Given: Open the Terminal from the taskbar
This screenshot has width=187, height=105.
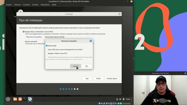Looking at the screenshot, I should [25, 99].
